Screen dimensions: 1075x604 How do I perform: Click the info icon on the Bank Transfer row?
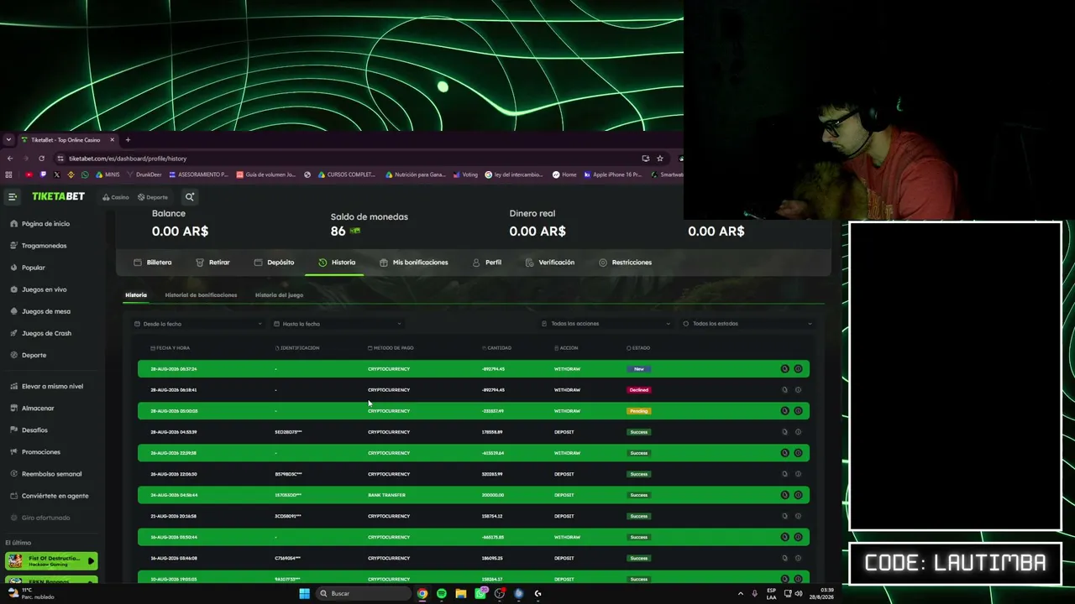tap(798, 495)
